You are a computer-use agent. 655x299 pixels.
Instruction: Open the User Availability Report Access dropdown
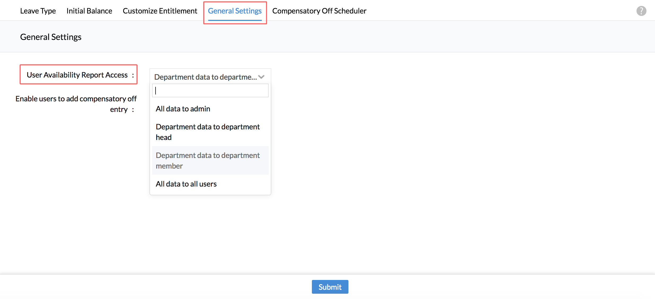[x=206, y=77]
